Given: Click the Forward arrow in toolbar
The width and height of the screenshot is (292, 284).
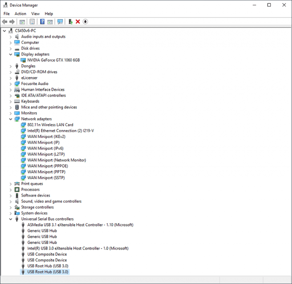Looking at the screenshot, I should coord(12,22).
